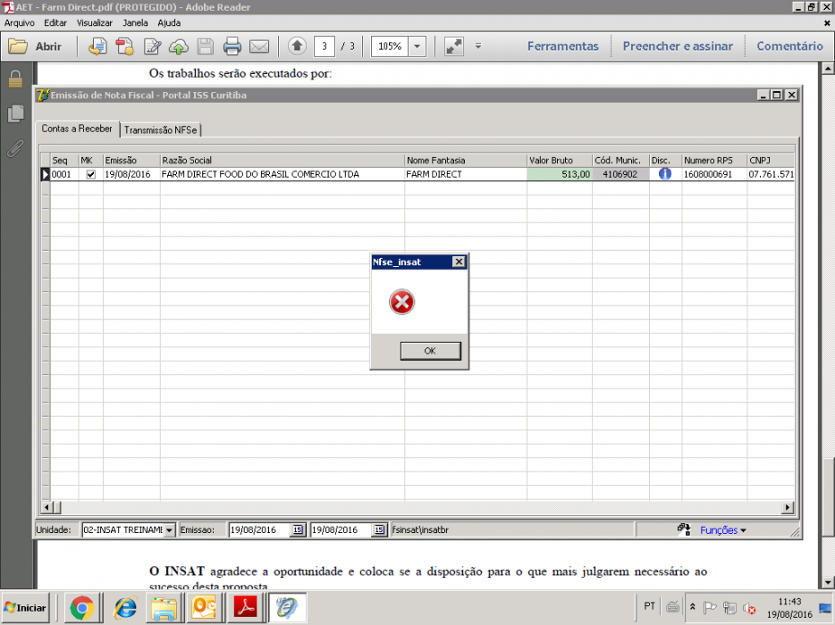Viewport: 835px width, 625px height.
Task: Click the Action Center flag tray icon
Action: click(710, 607)
